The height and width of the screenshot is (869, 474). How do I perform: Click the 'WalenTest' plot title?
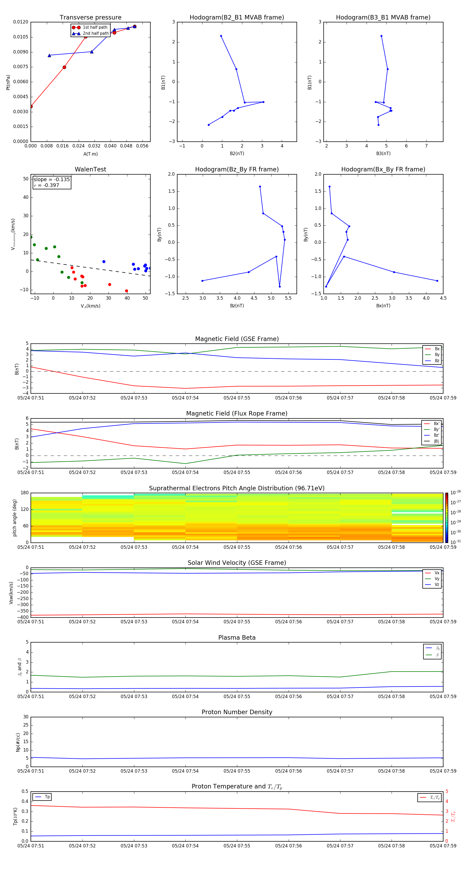pyautogui.click(x=90, y=169)
